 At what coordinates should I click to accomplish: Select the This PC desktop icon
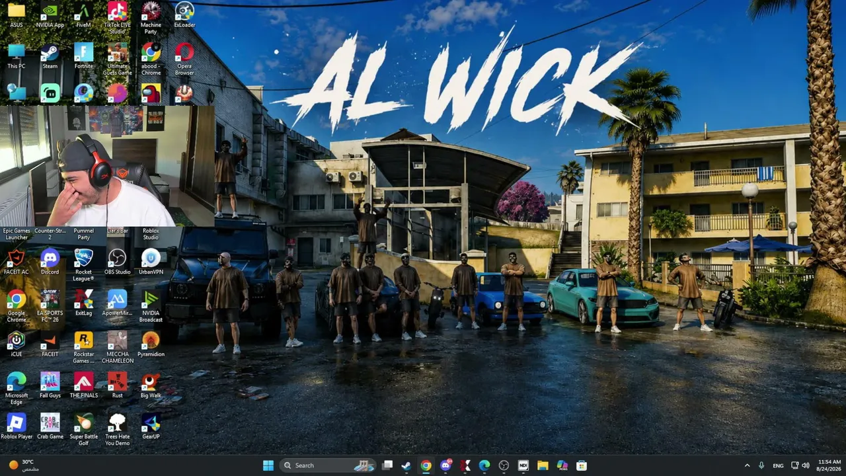point(17,57)
